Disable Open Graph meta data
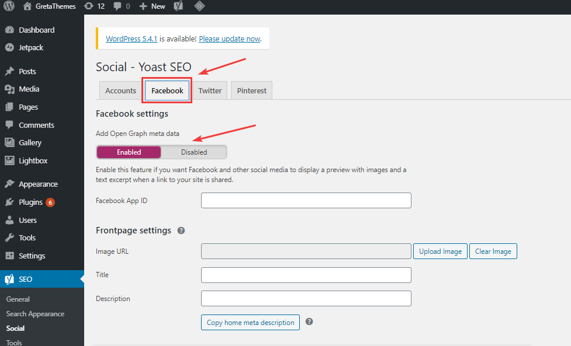Screen dimensions: 571x346 (194, 152)
